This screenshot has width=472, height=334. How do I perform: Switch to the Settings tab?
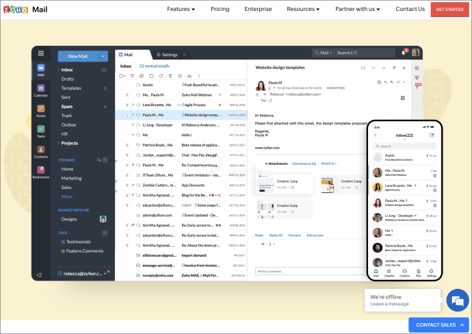tap(169, 55)
